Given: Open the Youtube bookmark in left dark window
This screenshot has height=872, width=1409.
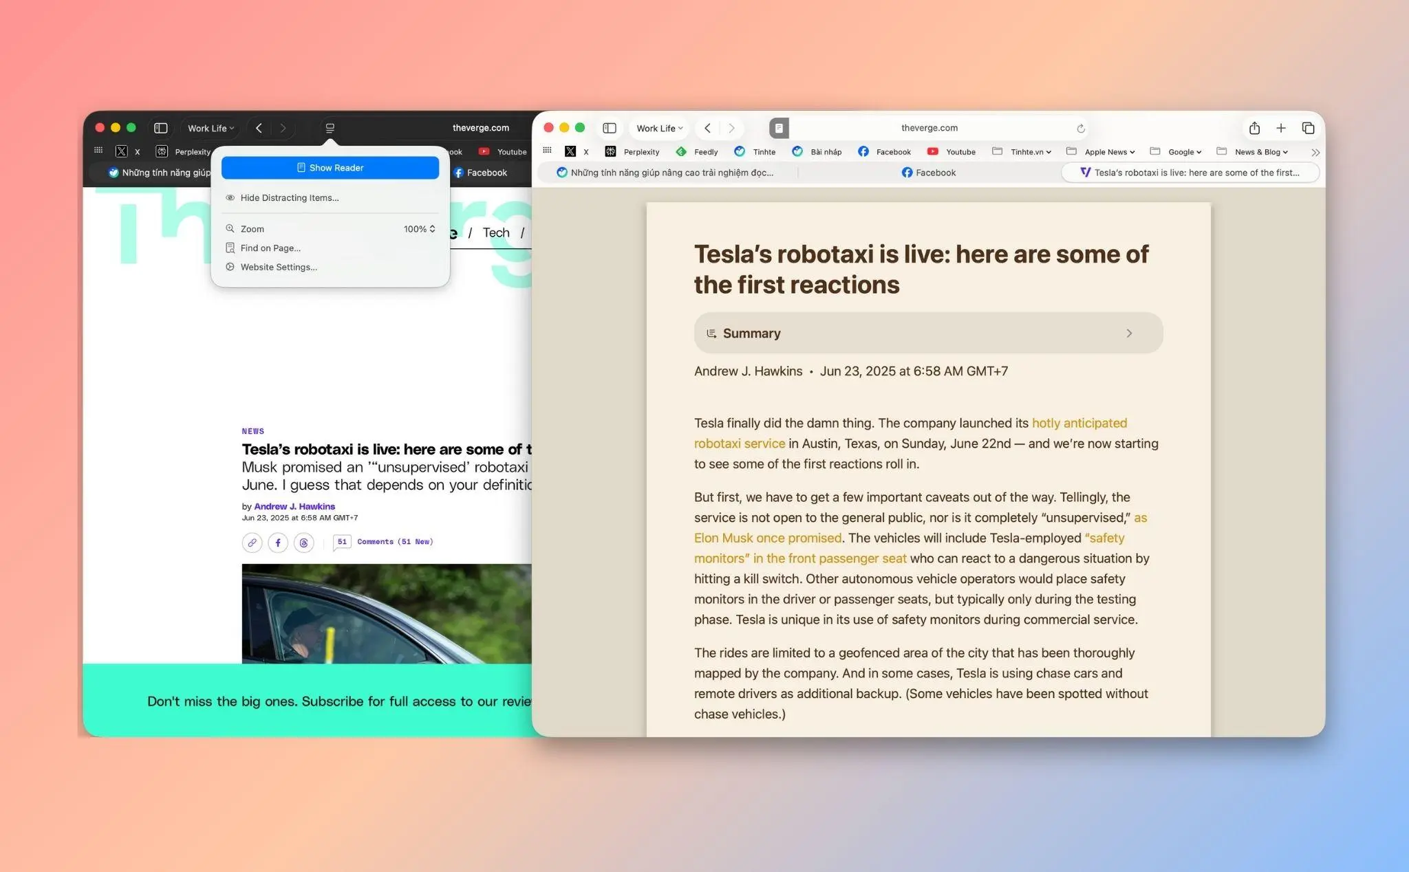Looking at the screenshot, I should 502,151.
